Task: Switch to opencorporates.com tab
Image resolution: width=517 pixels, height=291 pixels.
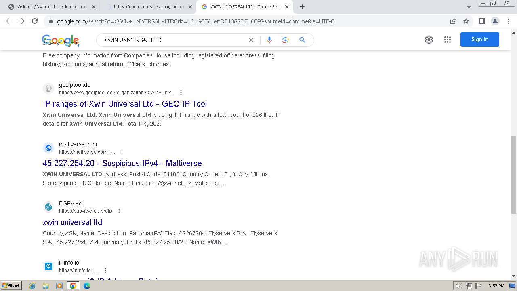Action: click(x=148, y=7)
